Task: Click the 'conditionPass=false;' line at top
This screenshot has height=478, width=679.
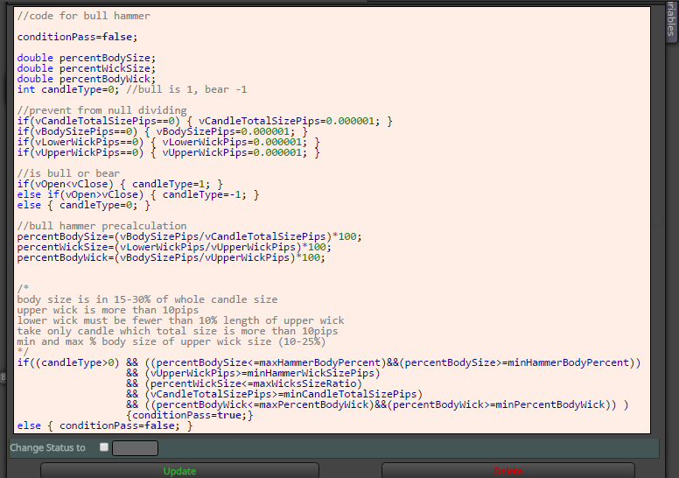Action: click(x=77, y=37)
